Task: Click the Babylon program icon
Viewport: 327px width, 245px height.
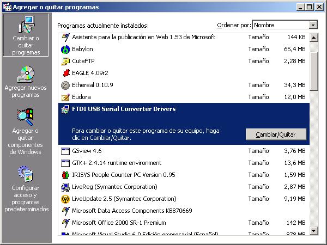Action: point(65,49)
